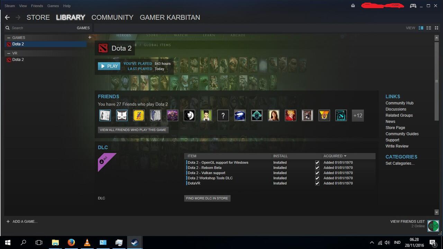Go to the STORE tab
The image size is (443, 249).
tap(38, 17)
